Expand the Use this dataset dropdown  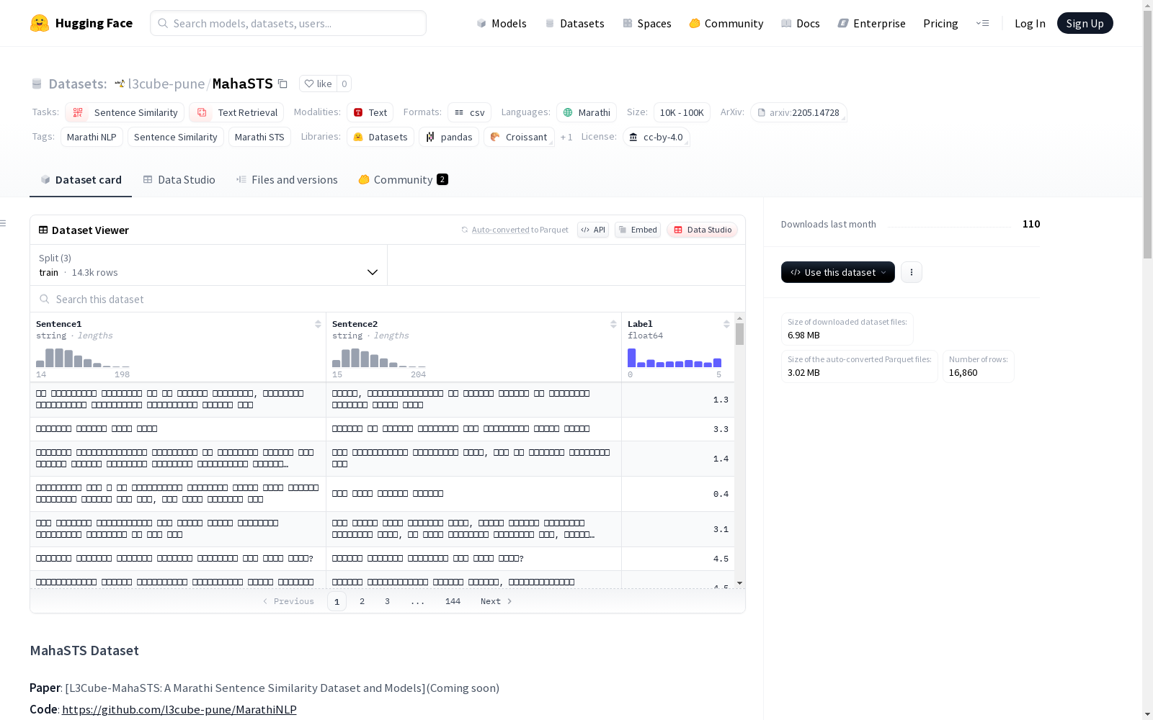point(838,272)
